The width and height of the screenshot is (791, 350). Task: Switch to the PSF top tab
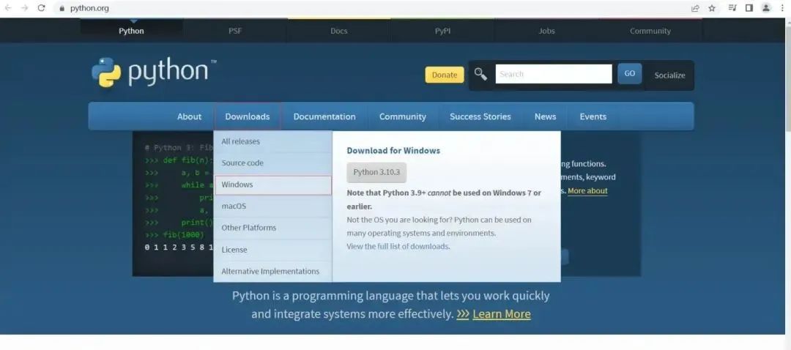pos(235,31)
